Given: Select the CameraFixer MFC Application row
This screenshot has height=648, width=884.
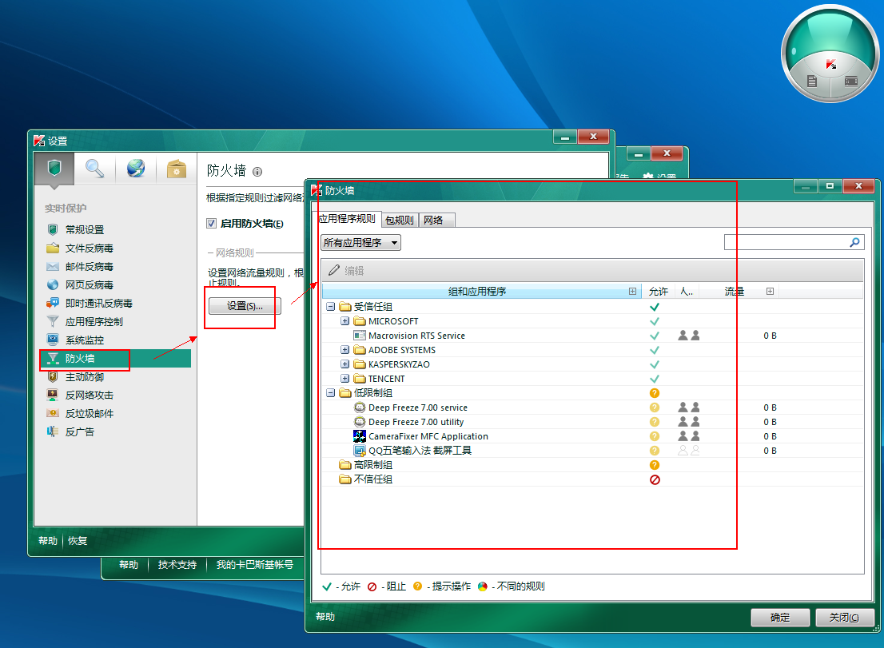Looking at the screenshot, I should tap(592, 436).
